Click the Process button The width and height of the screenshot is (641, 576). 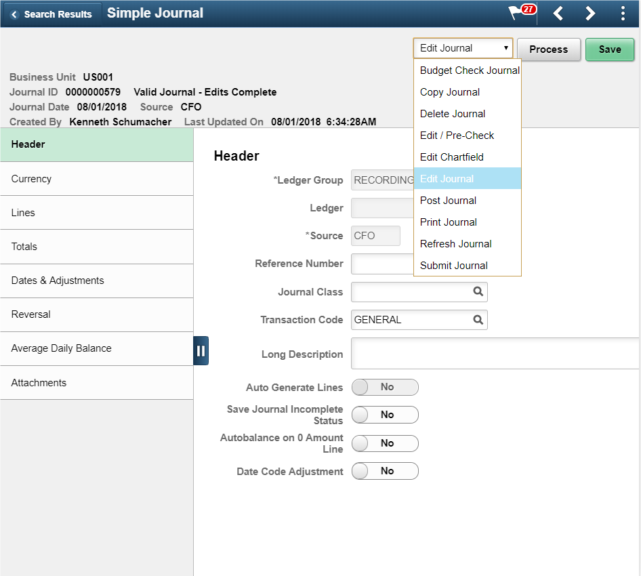(x=549, y=49)
